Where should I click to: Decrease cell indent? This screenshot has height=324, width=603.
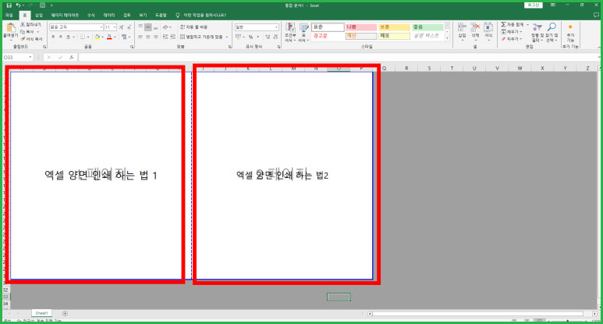[x=165, y=37]
